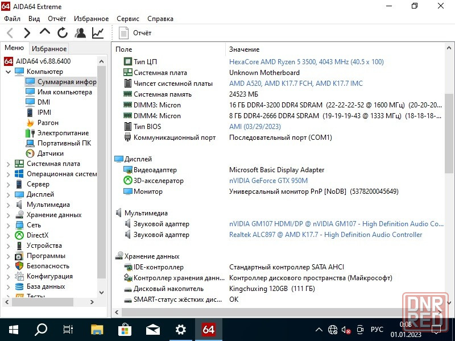
Task: Open Microsoft Store from the taskbar
Action: (125, 330)
